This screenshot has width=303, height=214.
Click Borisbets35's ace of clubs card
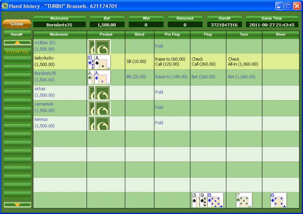tap(91, 78)
